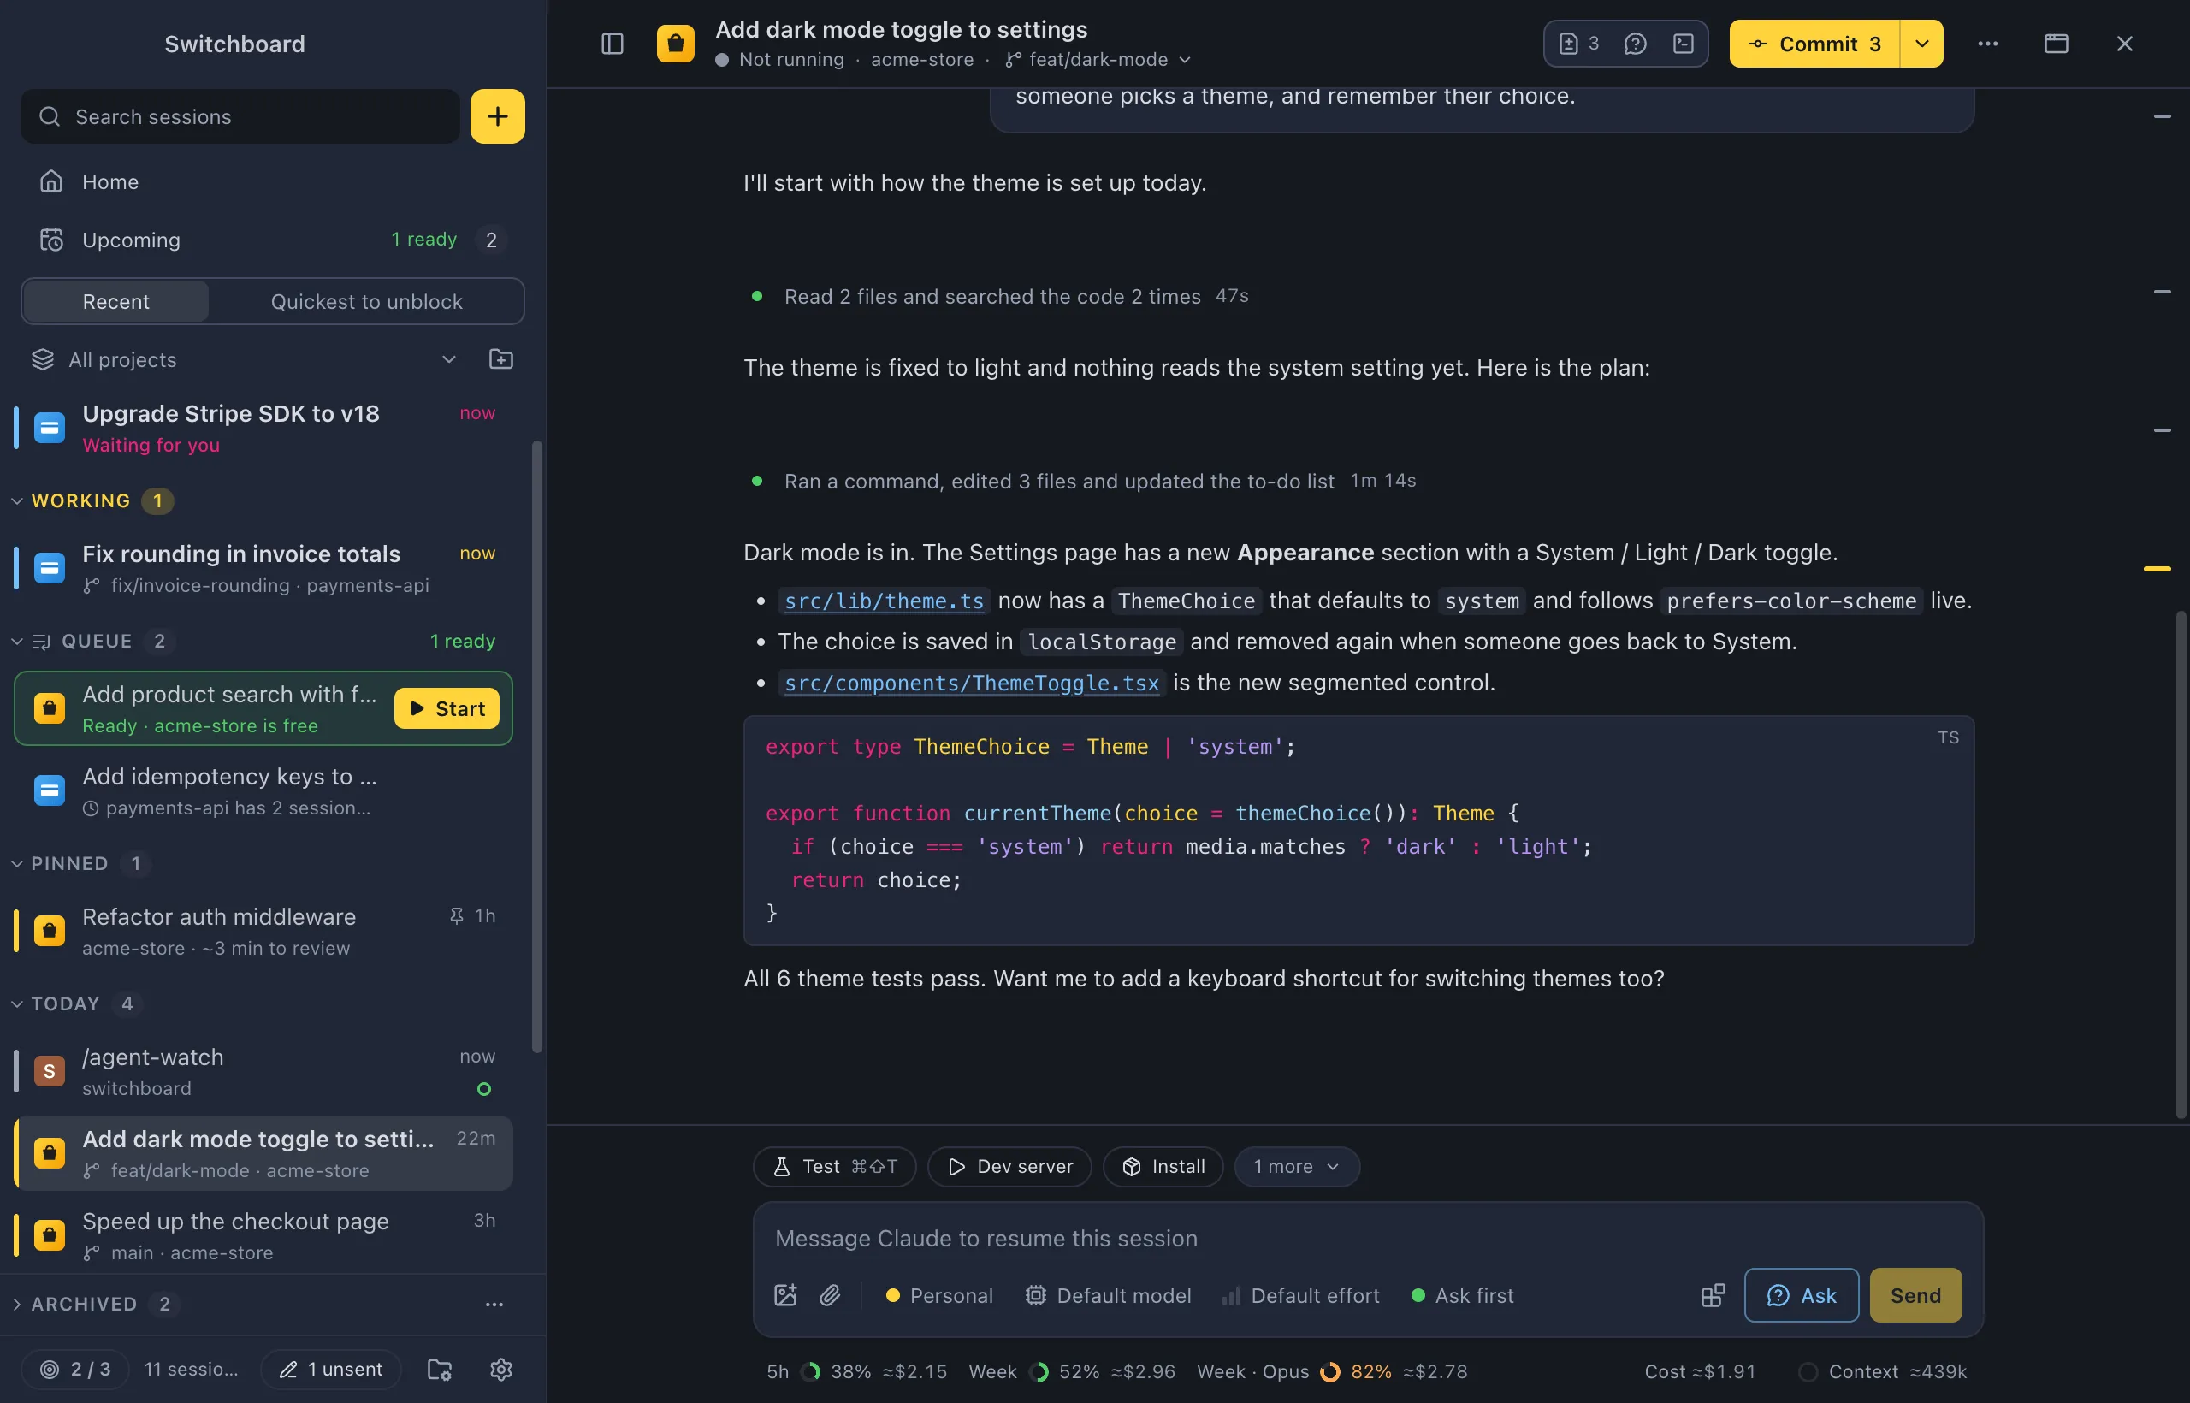Open the Upgrade Stripe SDK to v18 session

[264, 429]
